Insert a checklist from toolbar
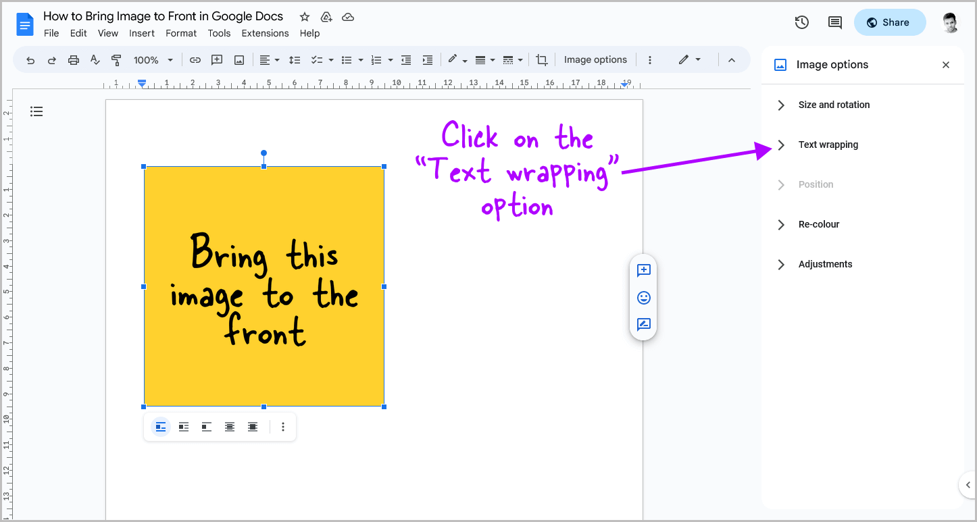 316,60
